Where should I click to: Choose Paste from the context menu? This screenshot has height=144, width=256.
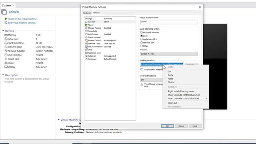tap(186, 79)
